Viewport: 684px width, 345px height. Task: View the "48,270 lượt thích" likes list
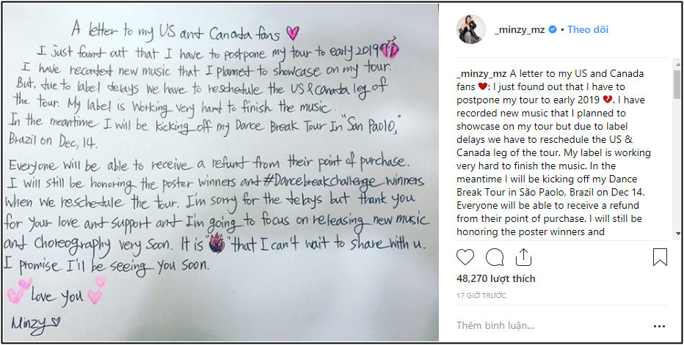coord(495,279)
